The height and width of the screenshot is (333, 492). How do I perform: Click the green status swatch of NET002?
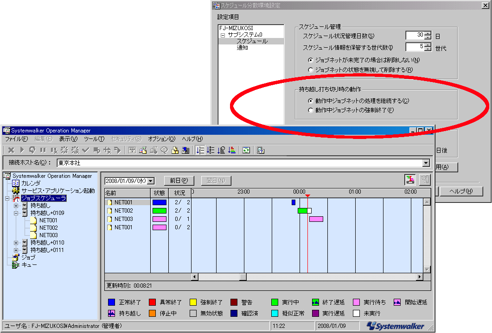tap(160, 211)
